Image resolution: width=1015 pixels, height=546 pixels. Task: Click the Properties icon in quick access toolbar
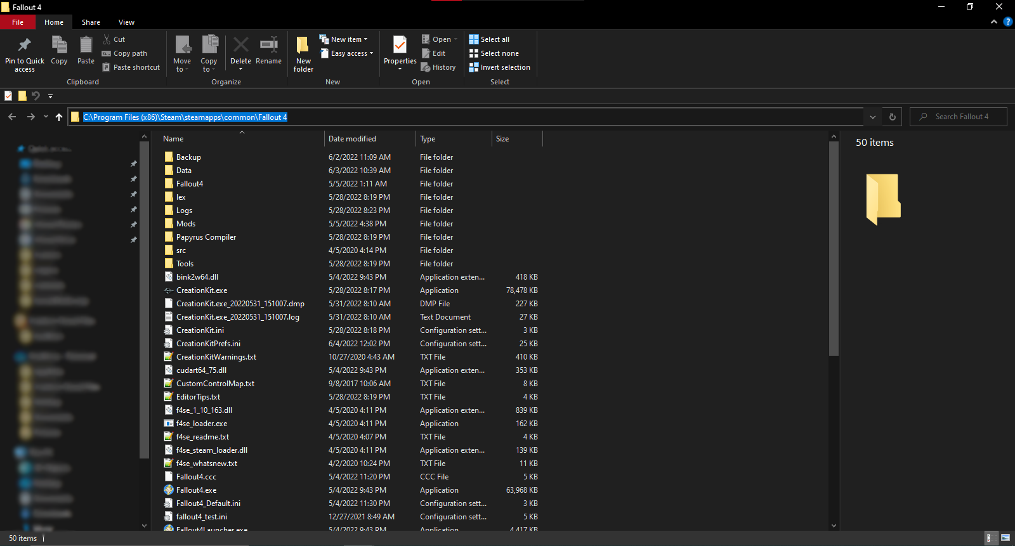[x=8, y=96]
